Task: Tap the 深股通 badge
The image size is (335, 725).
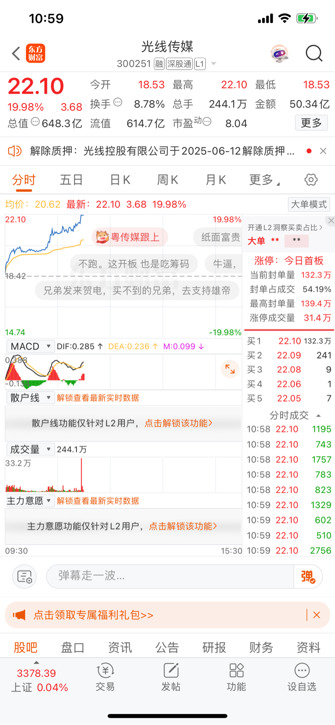Action: [179, 64]
